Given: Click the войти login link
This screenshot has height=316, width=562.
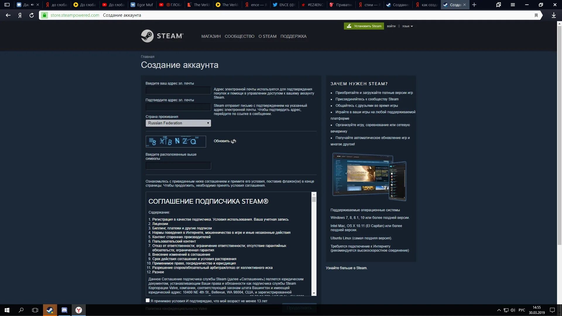Looking at the screenshot, I should tap(391, 26).
